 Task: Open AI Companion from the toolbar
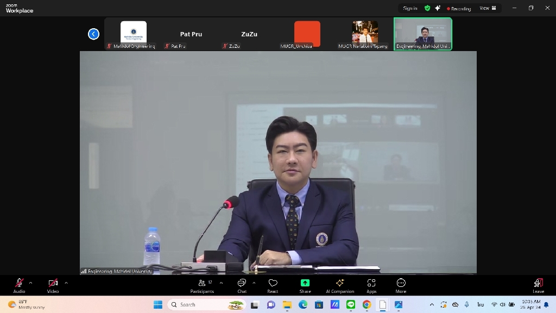click(x=340, y=285)
